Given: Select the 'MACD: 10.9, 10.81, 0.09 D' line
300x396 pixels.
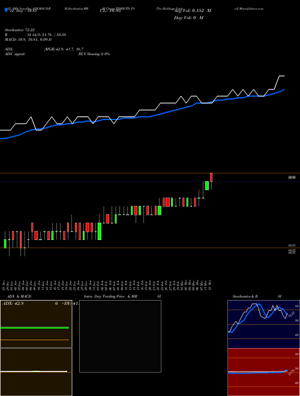Looking at the screenshot, I should click(x=28, y=40).
